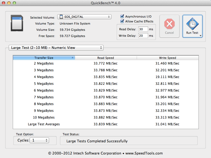Click the Read Delay input field
This screenshot has width=211, height=158.
(143, 29)
